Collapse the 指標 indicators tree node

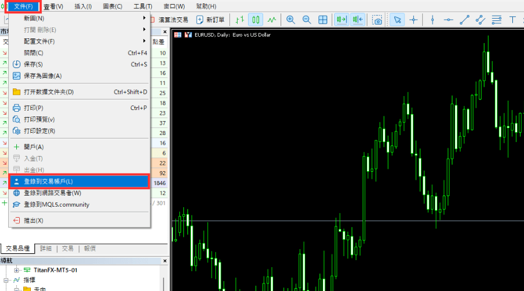point(6,280)
